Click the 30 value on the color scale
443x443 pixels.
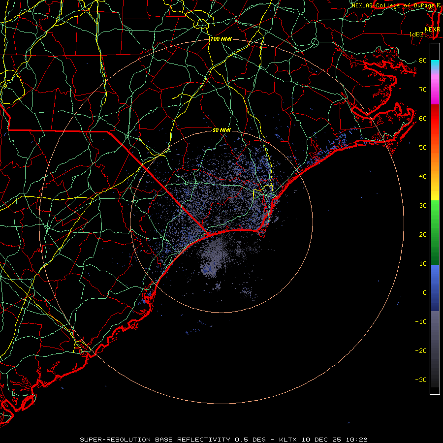coord(423,205)
